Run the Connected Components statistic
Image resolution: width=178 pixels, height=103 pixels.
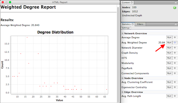[169, 73]
